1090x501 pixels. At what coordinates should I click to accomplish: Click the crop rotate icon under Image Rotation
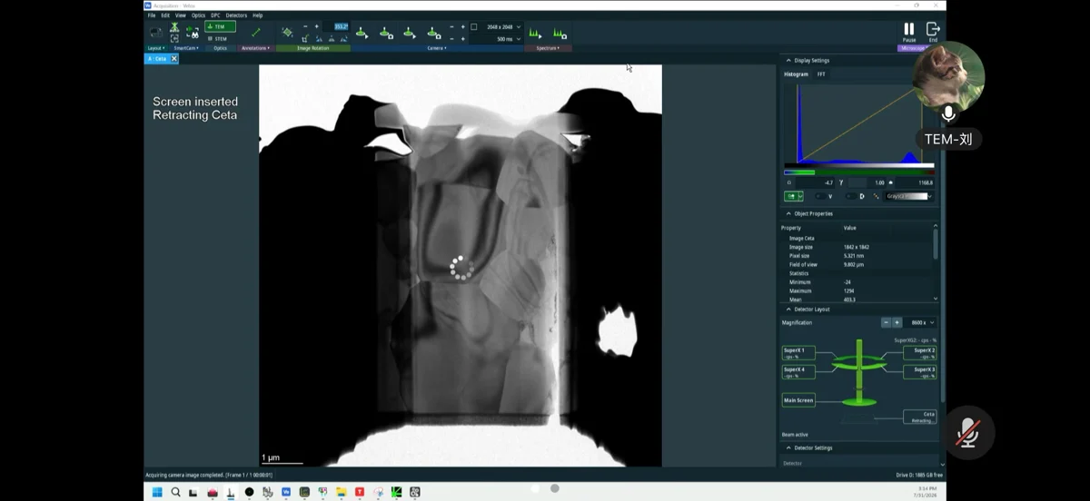[305, 38]
